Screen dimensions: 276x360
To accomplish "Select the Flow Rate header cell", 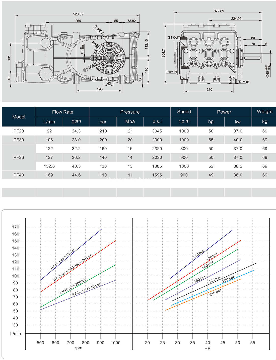I will pos(63,112).
